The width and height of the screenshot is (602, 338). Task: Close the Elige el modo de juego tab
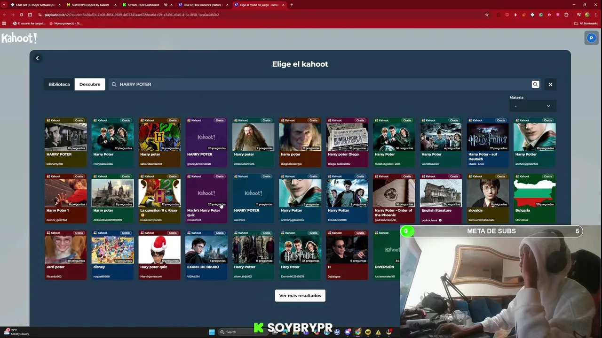[x=283, y=5]
